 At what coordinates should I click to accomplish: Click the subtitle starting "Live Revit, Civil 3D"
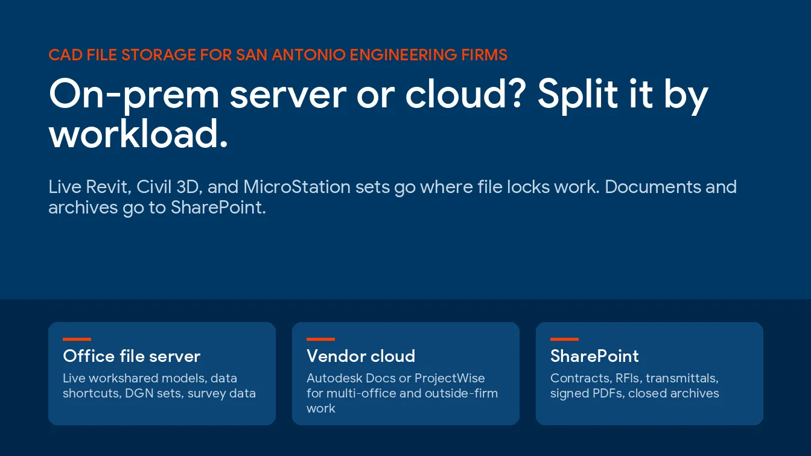tap(392, 197)
